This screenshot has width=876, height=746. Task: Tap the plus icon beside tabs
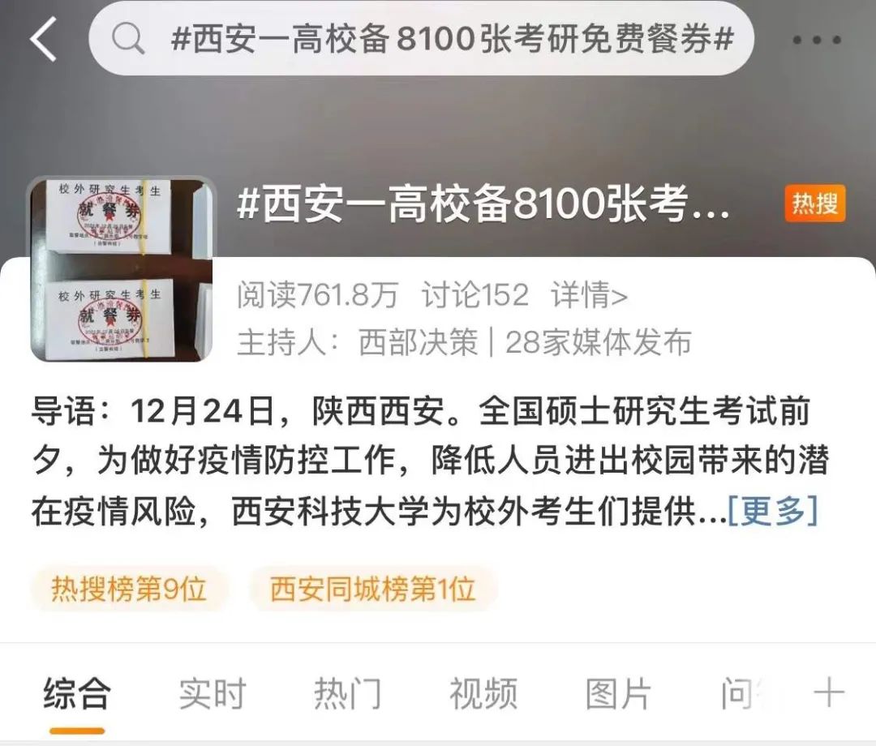pos(829,693)
